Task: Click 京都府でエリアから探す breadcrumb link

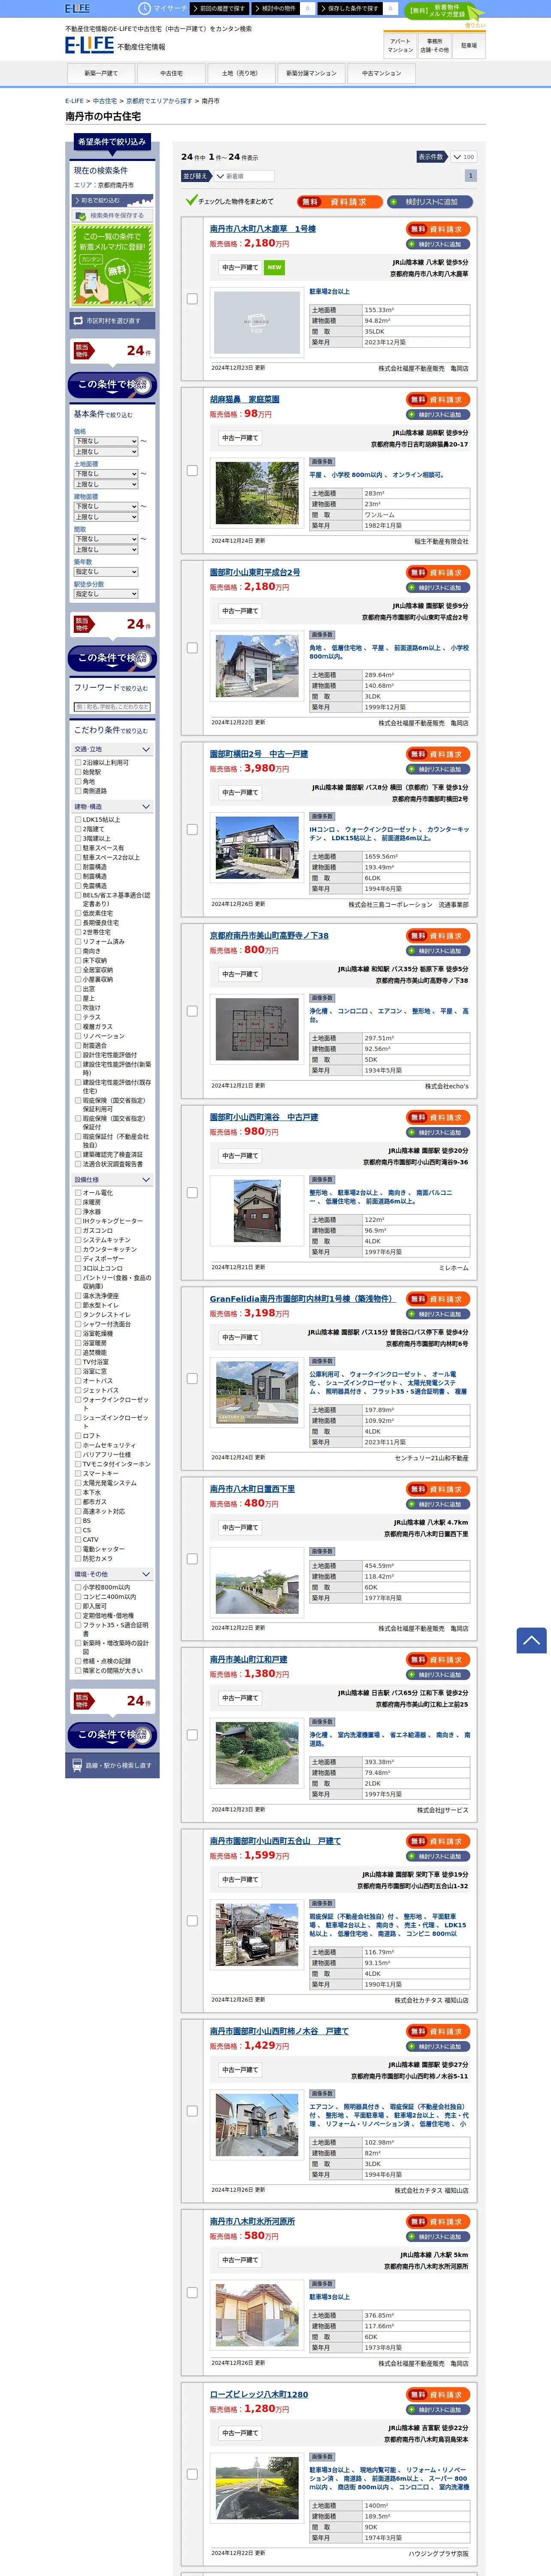Action: [159, 101]
